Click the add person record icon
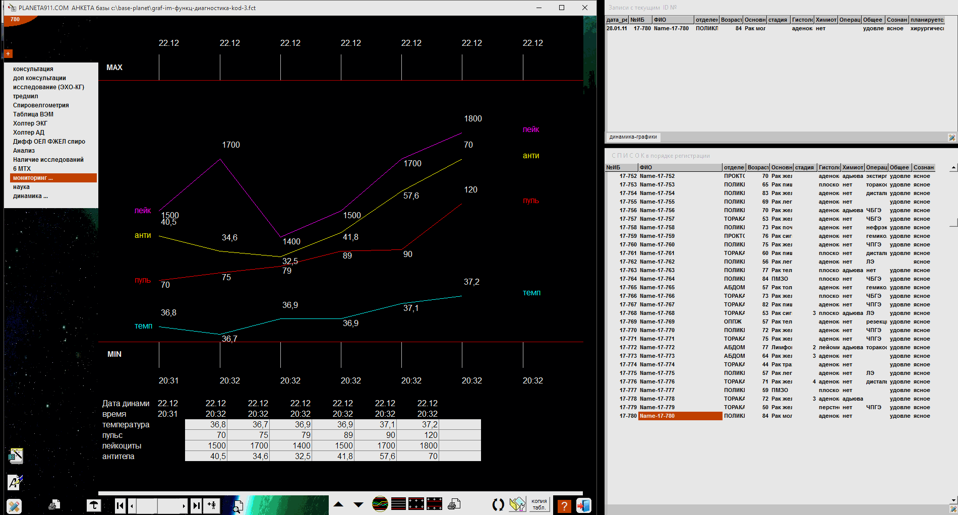Screen dimensions: 958x515 point(212,505)
